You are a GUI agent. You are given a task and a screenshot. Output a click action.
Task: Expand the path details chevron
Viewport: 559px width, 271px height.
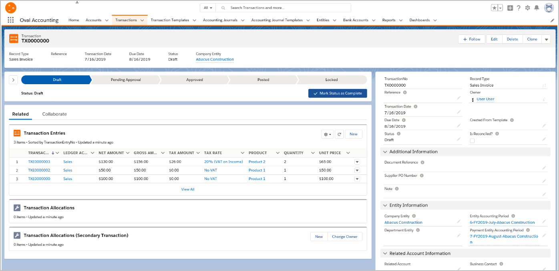(13, 80)
